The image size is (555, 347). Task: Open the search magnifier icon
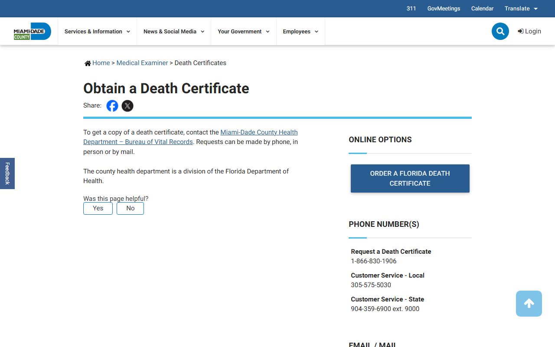500,31
